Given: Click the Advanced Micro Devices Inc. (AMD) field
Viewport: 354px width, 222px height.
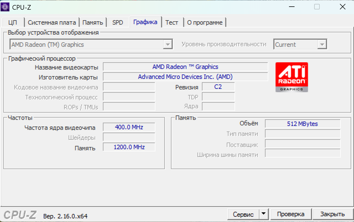Looking at the screenshot, I should pos(185,77).
